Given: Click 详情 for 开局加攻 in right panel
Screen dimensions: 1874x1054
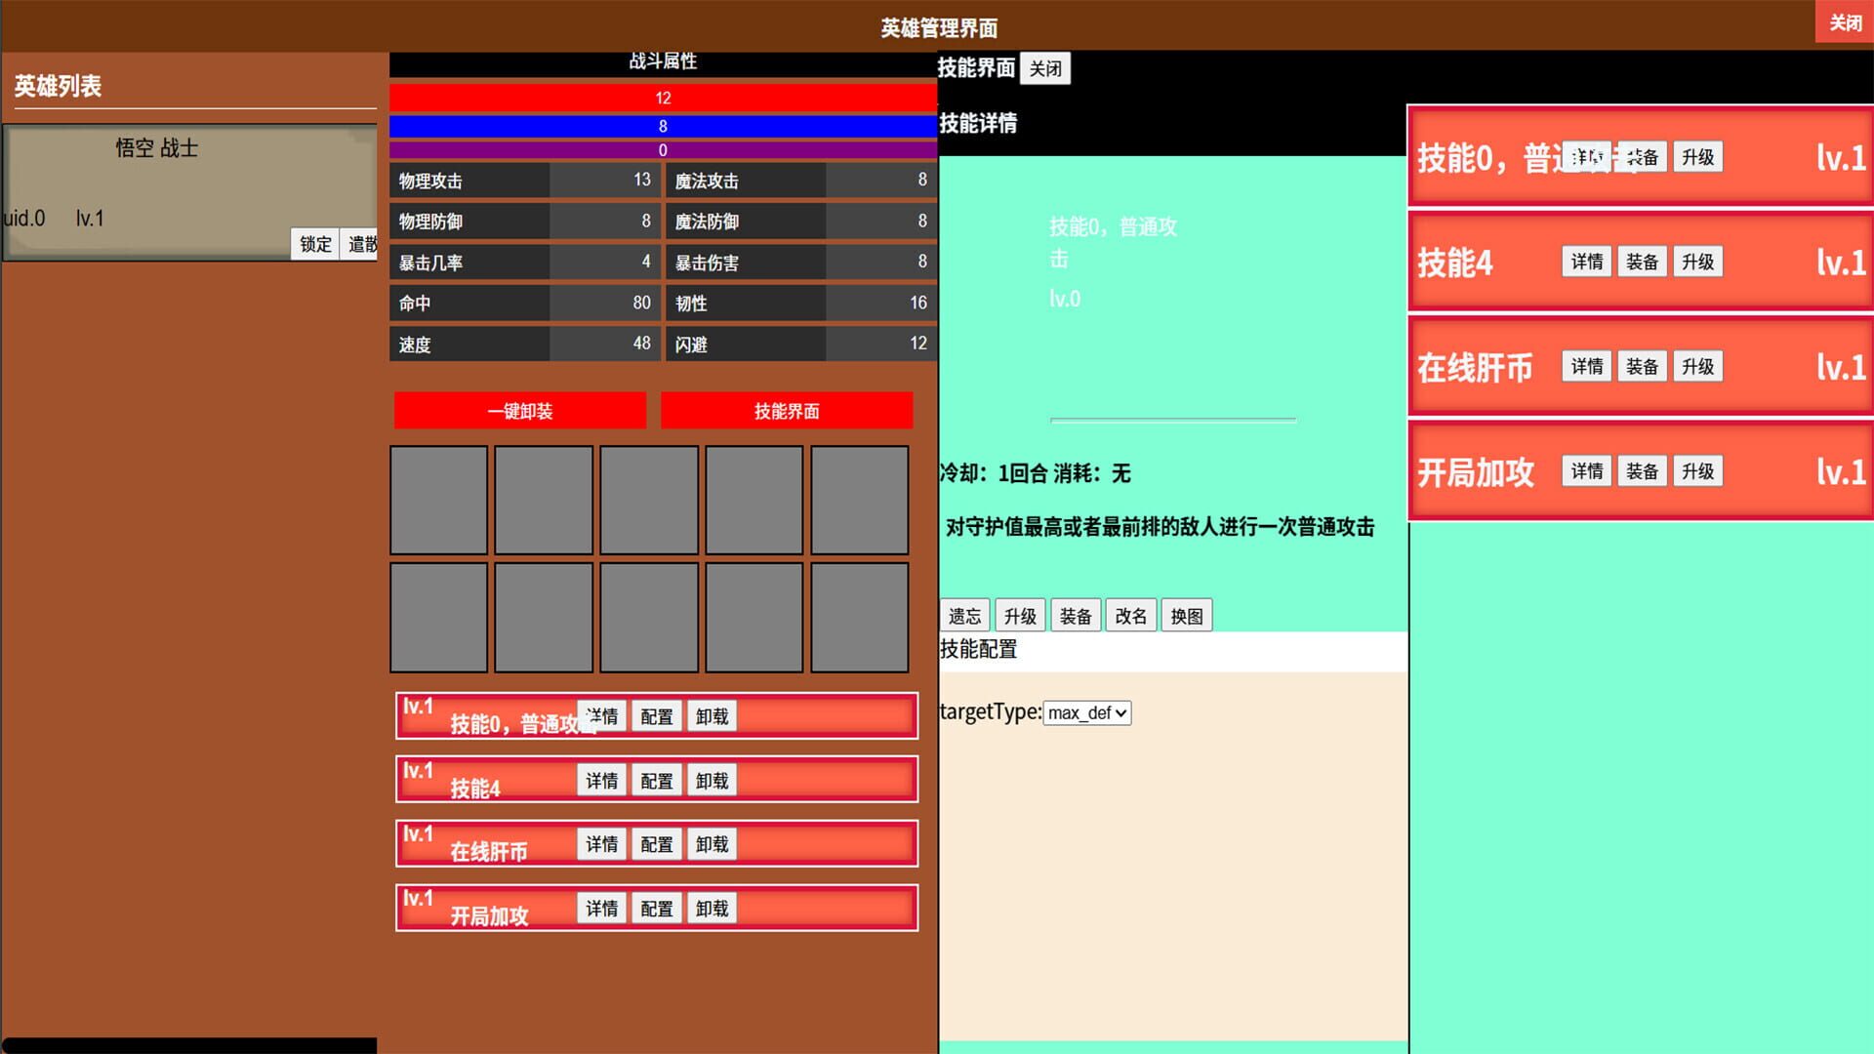Looking at the screenshot, I should click(1585, 471).
